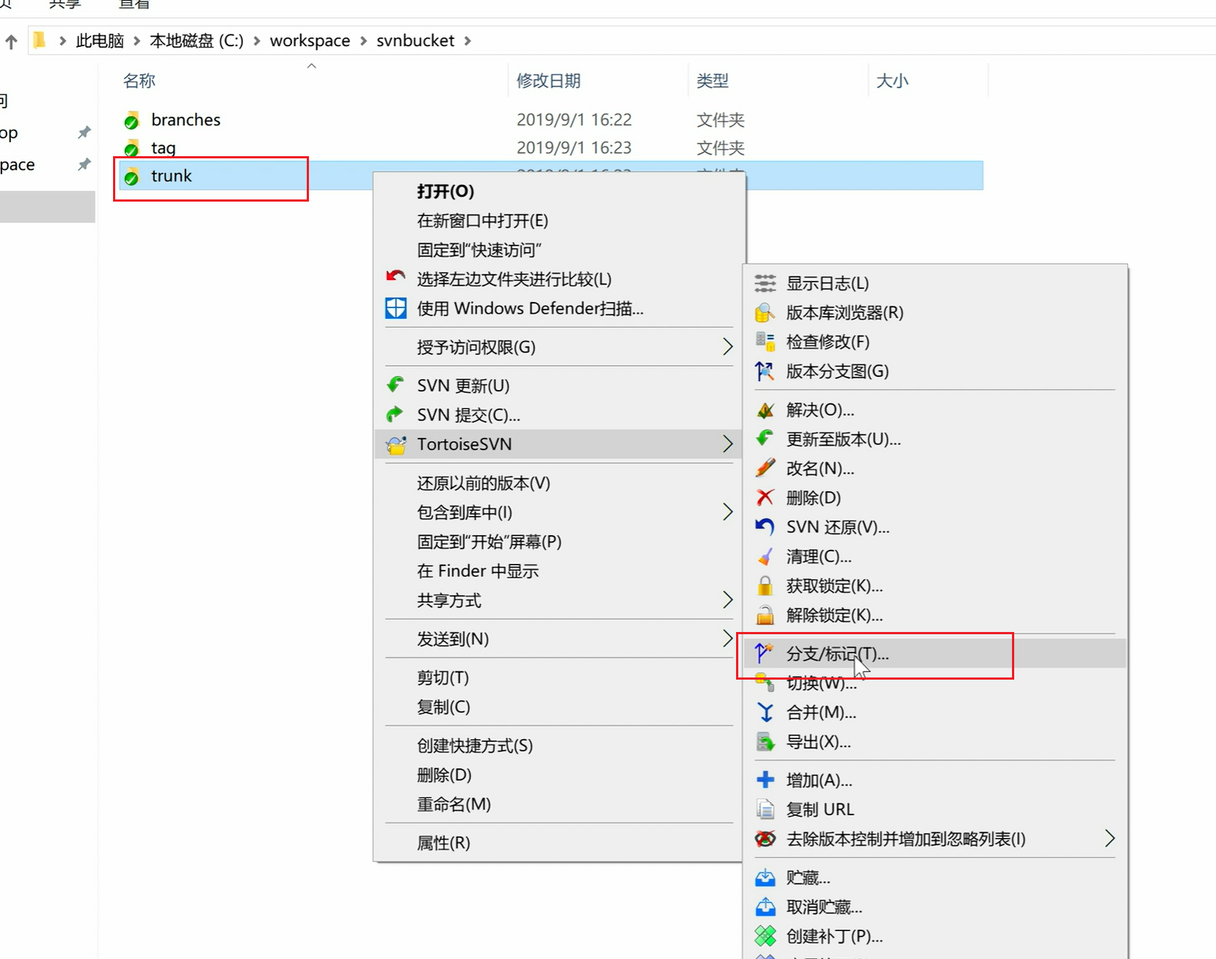
Task: Click the SVN Commit icon
Action: pos(396,414)
